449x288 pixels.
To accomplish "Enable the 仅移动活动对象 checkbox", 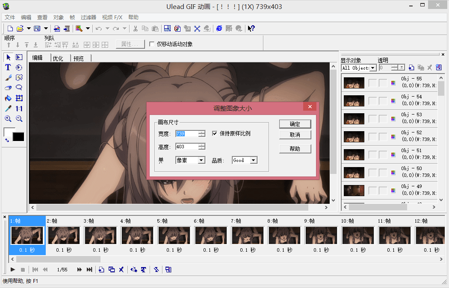I will pyautogui.click(x=152, y=44).
